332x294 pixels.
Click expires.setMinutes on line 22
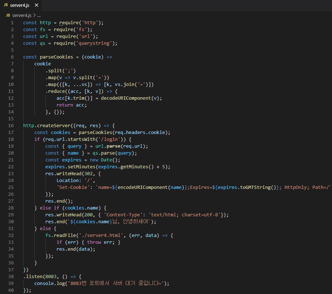click(x=70, y=167)
